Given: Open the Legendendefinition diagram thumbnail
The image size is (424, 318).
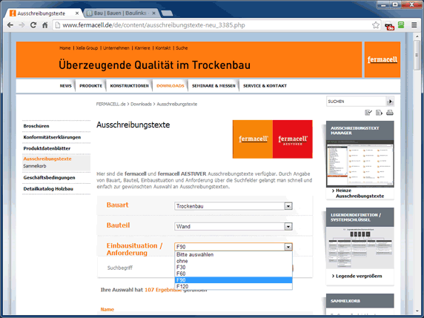Looking at the screenshot, I should pos(360,248).
